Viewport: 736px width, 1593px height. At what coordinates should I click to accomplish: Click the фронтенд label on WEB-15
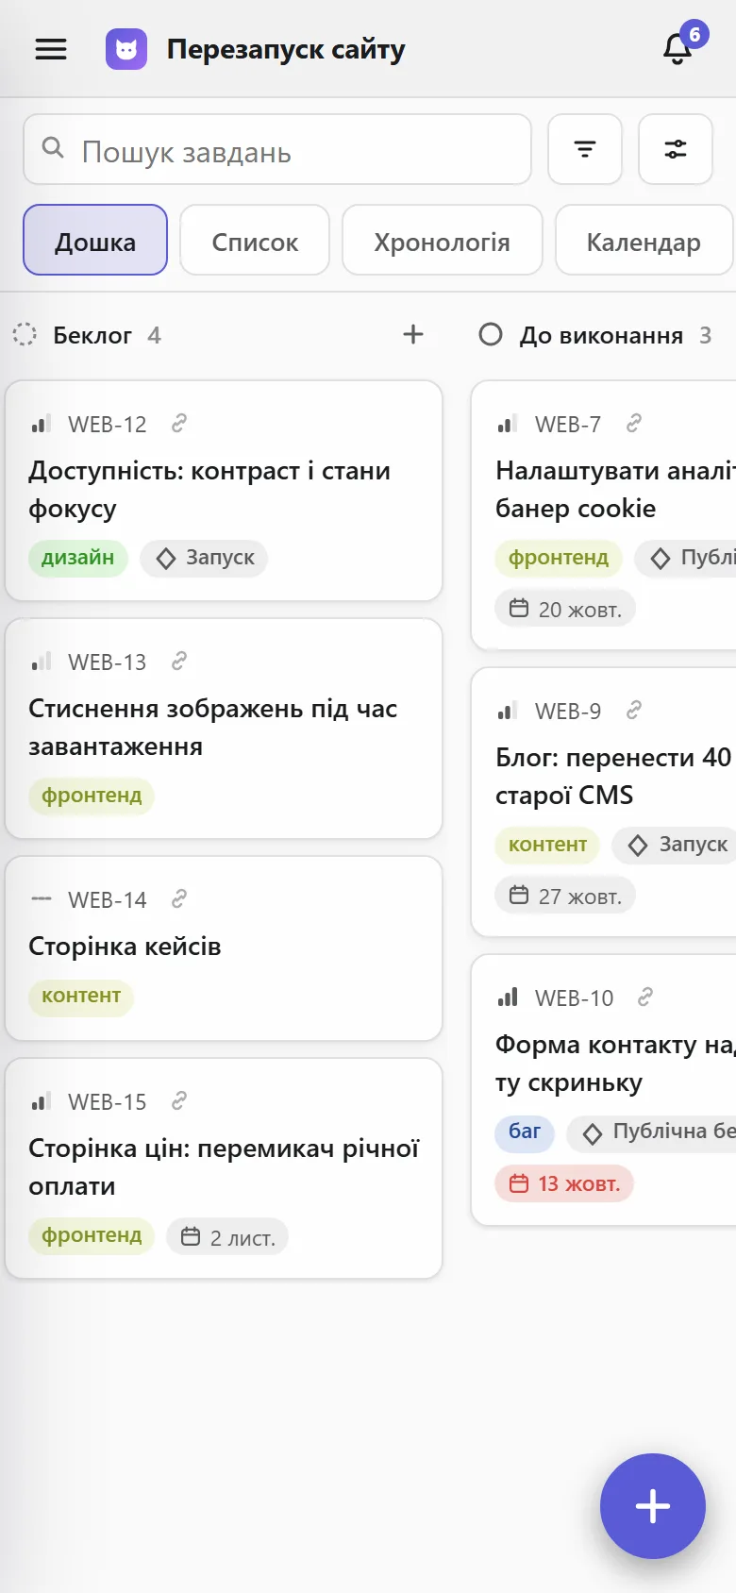point(92,1236)
